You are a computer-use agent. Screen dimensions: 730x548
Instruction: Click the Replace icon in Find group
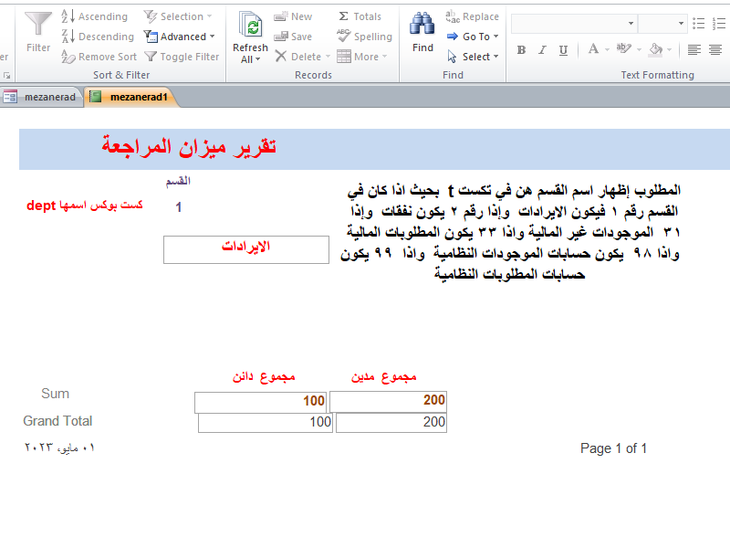(472, 16)
